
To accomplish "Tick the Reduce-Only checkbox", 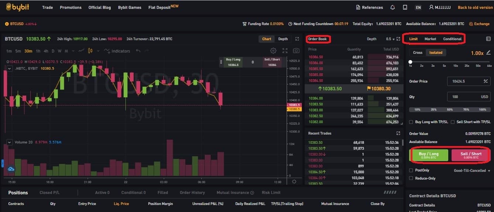I will (411, 178).
